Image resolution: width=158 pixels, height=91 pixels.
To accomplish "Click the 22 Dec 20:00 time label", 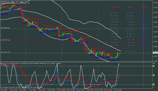I will click(118, 90).
